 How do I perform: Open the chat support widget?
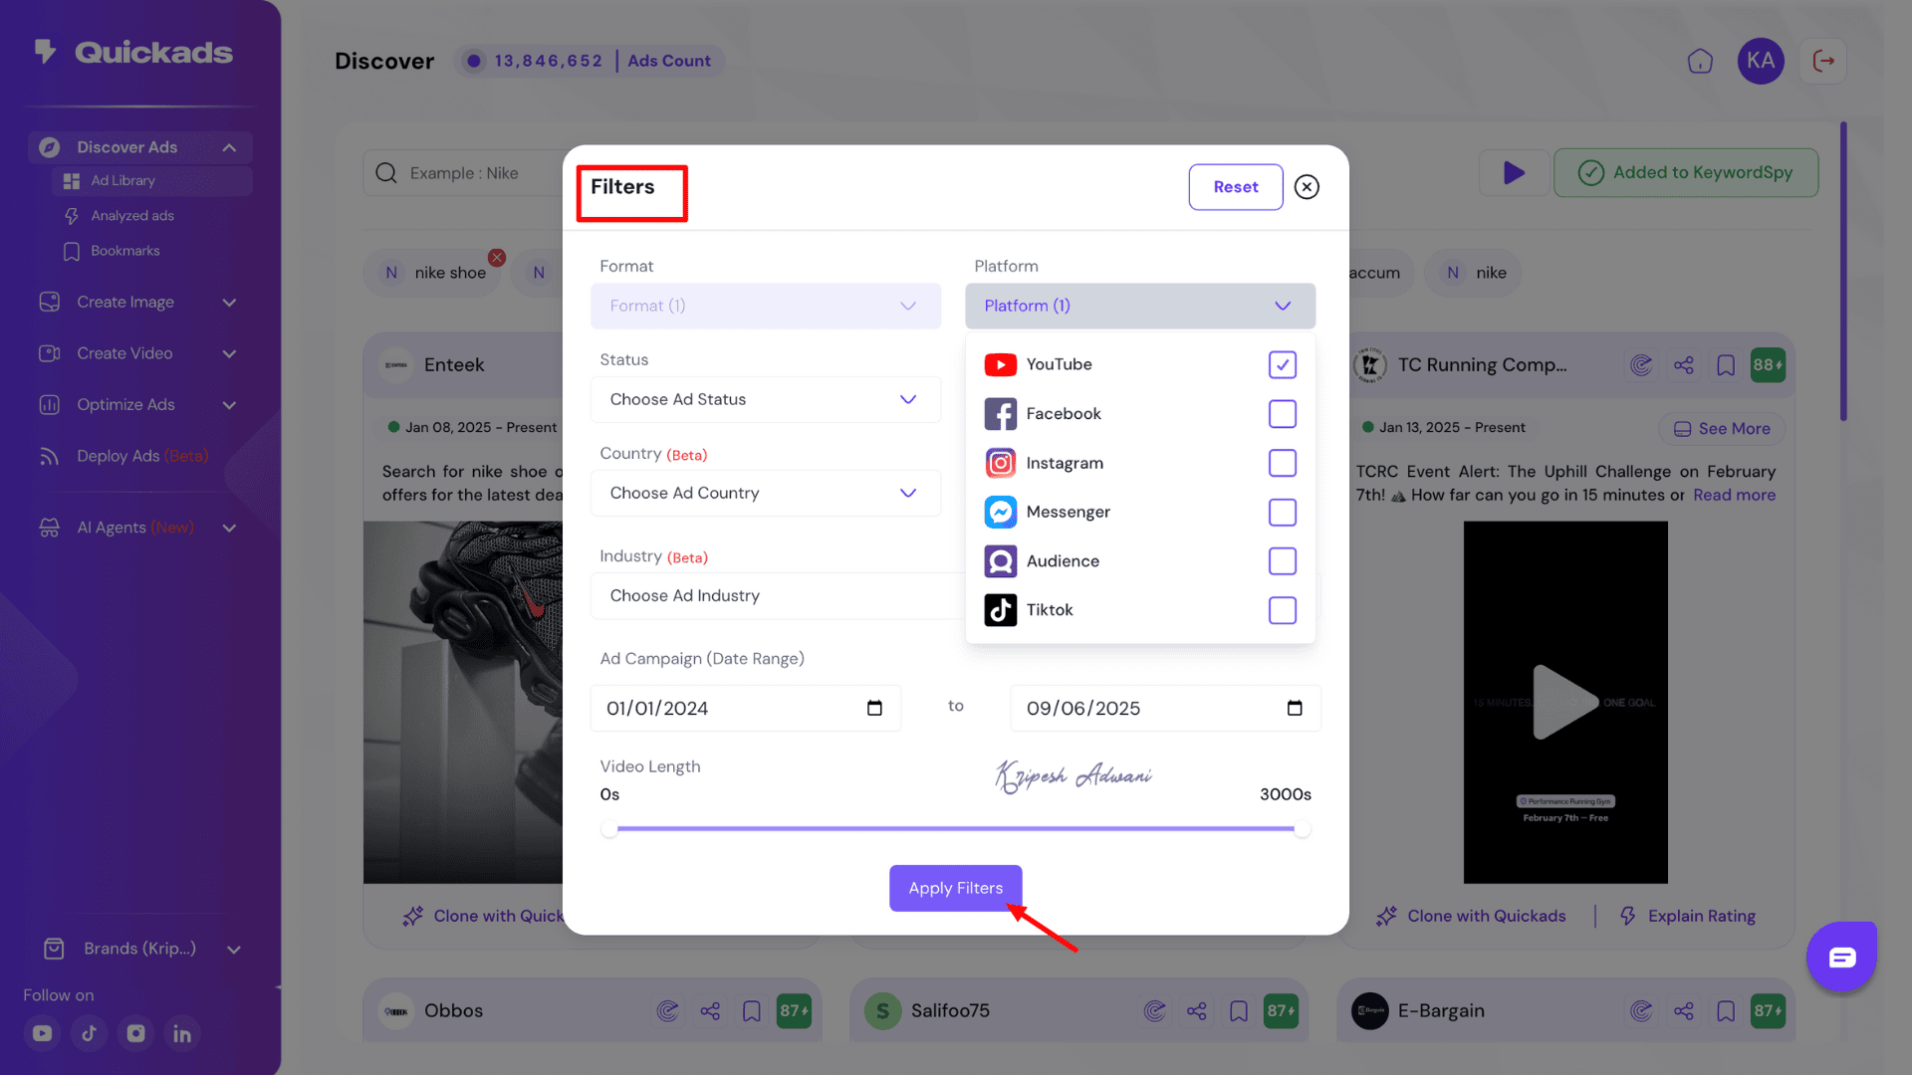pyautogui.click(x=1841, y=957)
